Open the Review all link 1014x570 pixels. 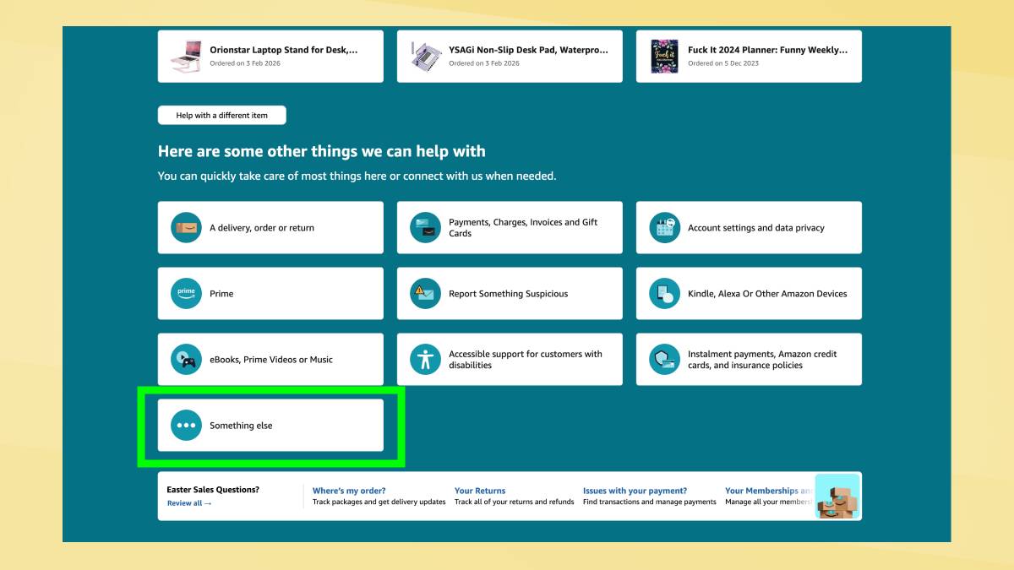(x=189, y=503)
